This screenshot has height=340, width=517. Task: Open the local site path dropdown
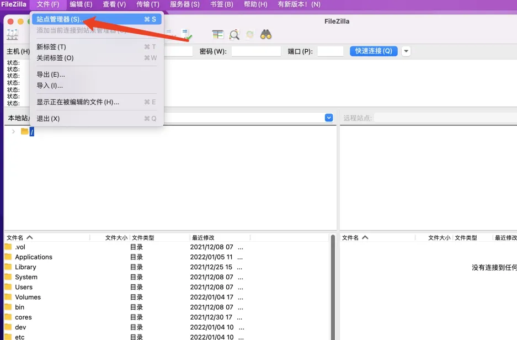(x=329, y=118)
